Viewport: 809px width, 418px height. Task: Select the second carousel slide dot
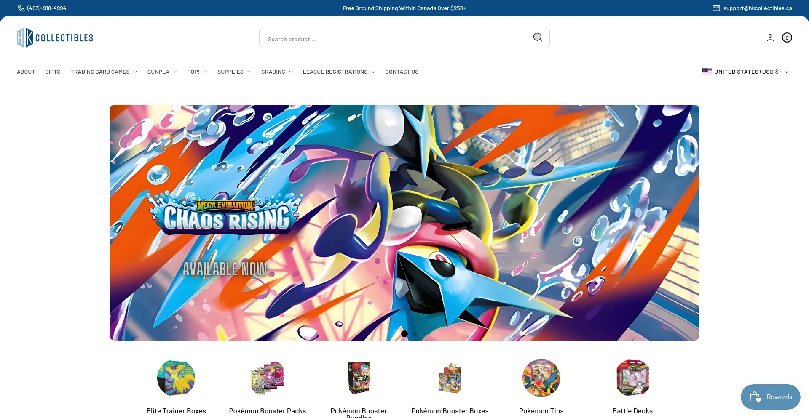(x=415, y=334)
